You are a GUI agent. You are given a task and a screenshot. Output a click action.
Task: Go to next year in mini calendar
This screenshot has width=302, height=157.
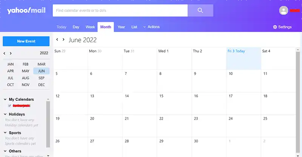coord(11,53)
